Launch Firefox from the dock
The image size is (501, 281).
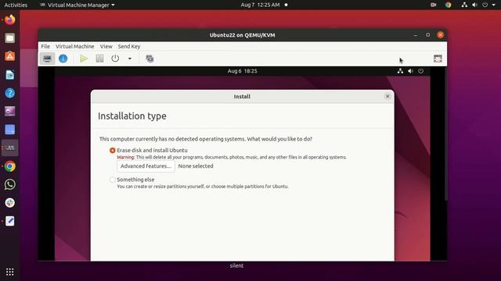coord(10,20)
